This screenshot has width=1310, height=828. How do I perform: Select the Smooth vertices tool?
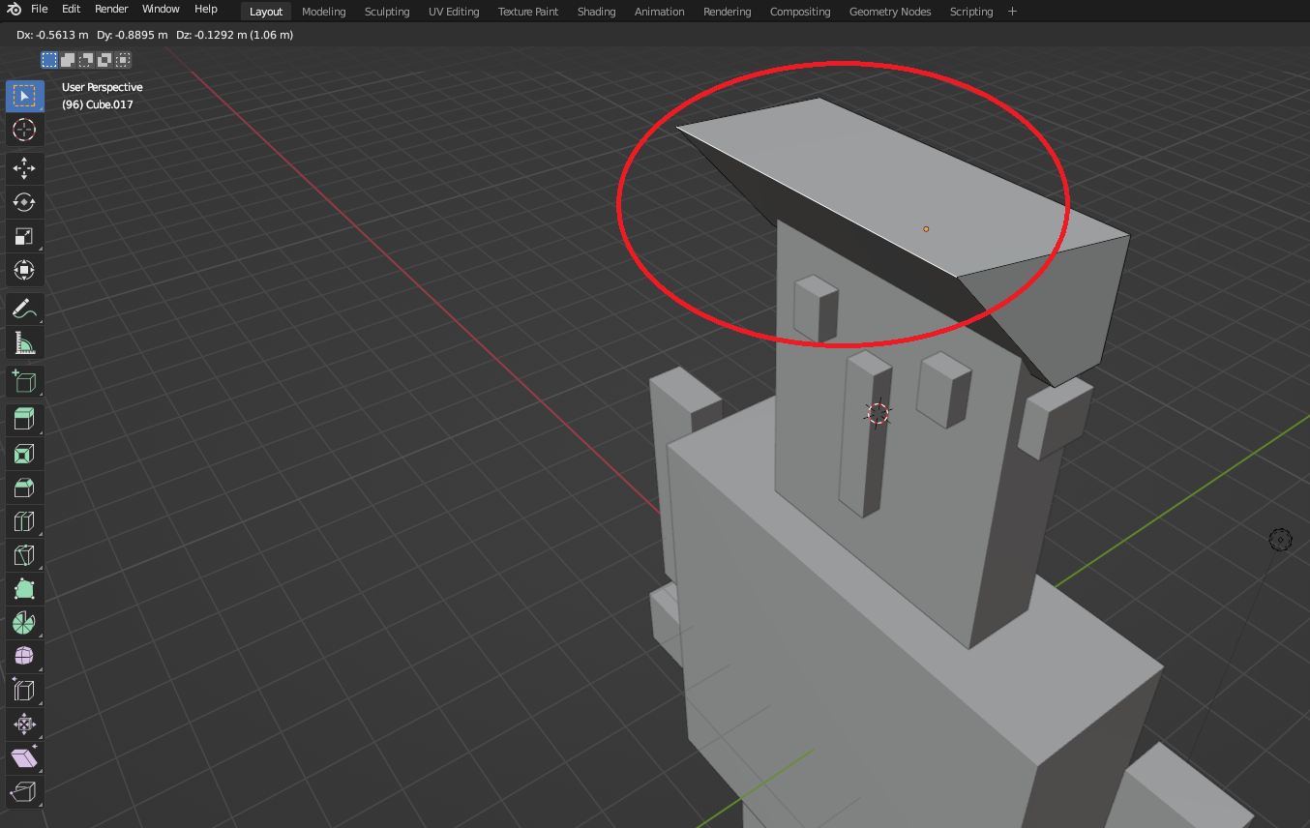point(25,657)
